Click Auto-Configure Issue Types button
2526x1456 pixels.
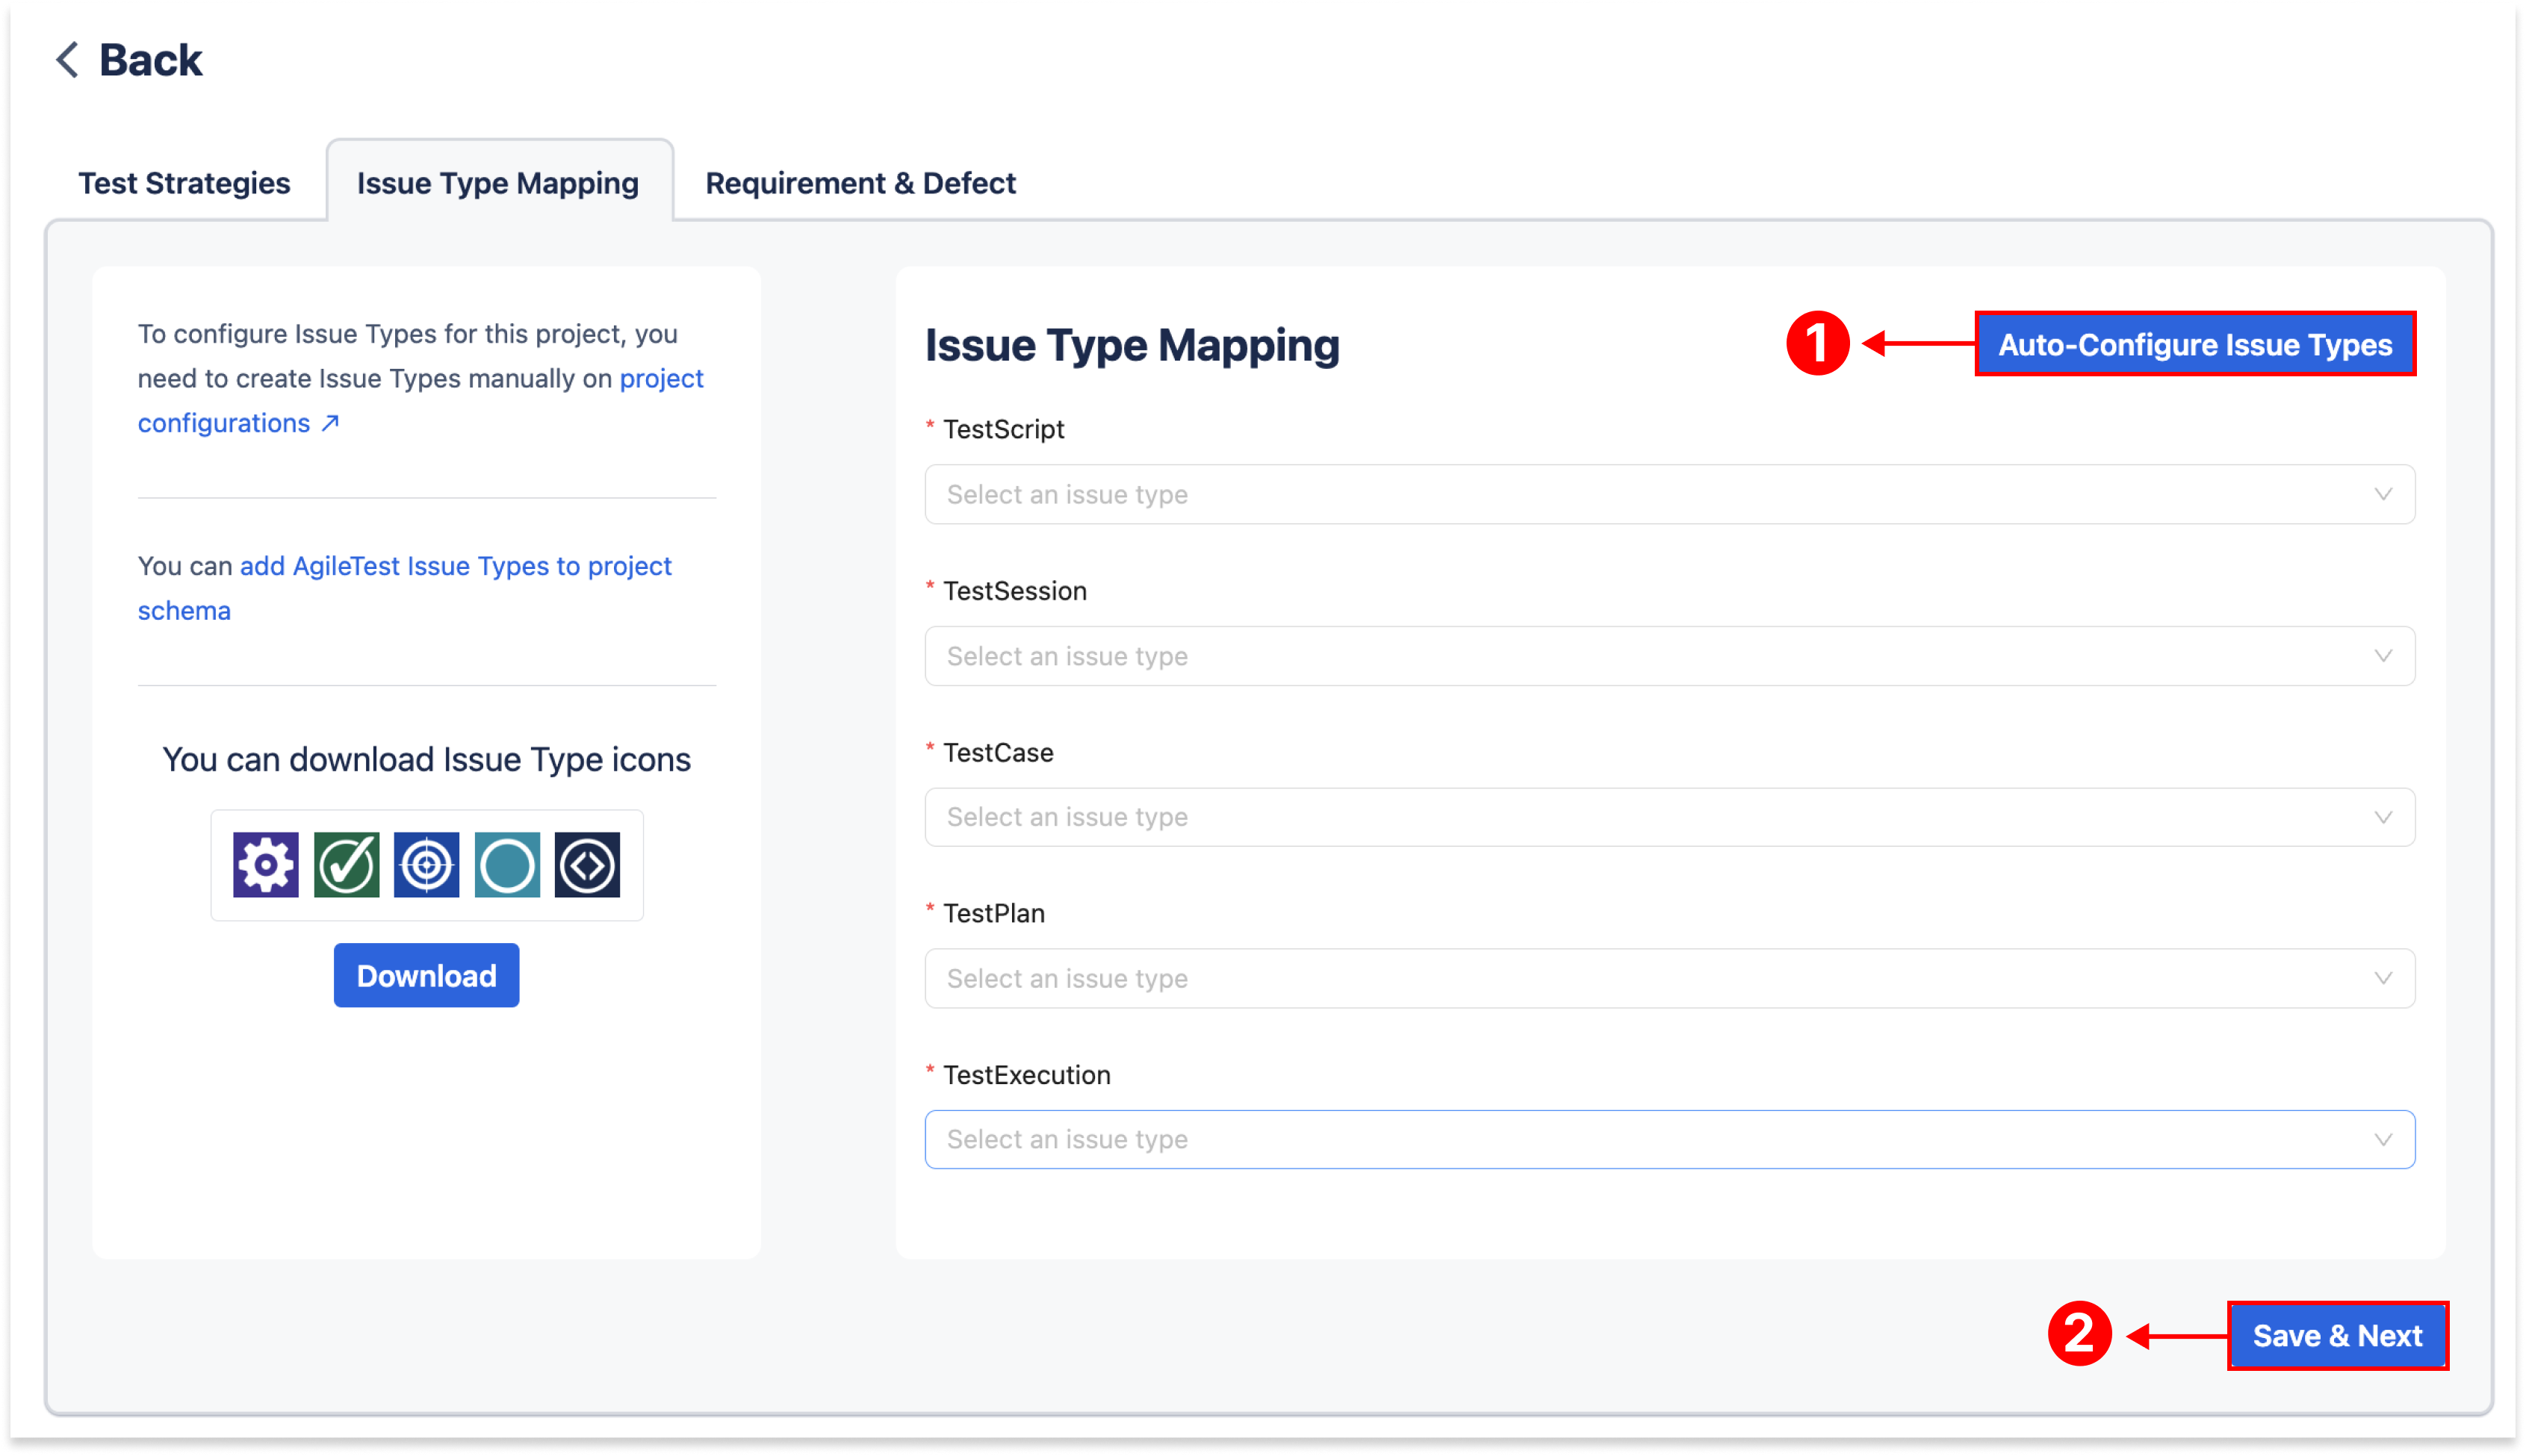click(x=2195, y=344)
